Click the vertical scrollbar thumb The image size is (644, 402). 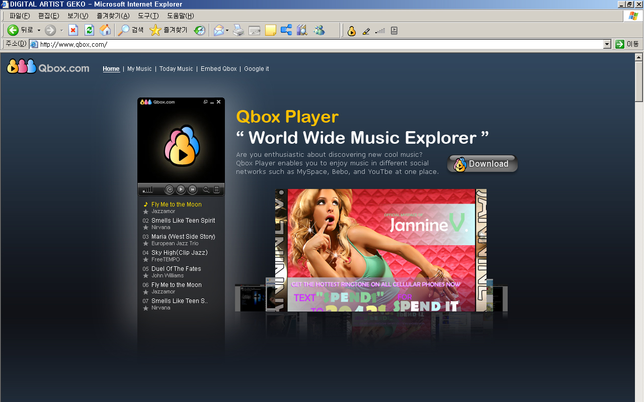(639, 82)
